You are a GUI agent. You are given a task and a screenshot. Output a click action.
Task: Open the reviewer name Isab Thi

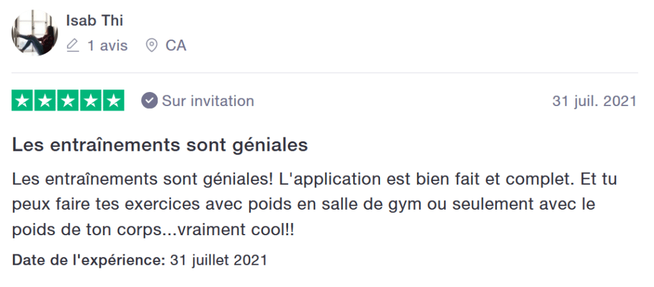pos(95,20)
